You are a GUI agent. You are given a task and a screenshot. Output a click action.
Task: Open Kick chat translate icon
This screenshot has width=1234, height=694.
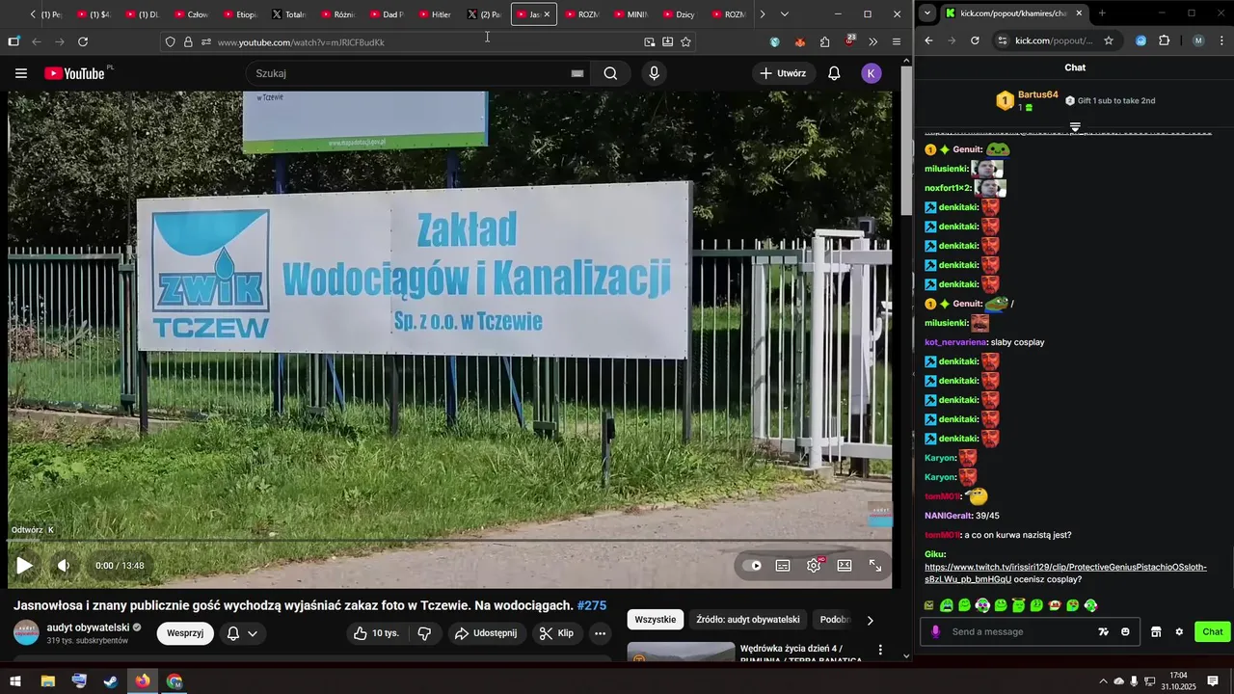click(x=1103, y=632)
